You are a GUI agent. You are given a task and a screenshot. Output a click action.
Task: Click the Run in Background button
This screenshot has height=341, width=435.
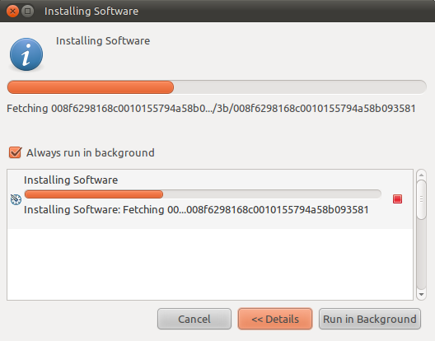tap(370, 319)
